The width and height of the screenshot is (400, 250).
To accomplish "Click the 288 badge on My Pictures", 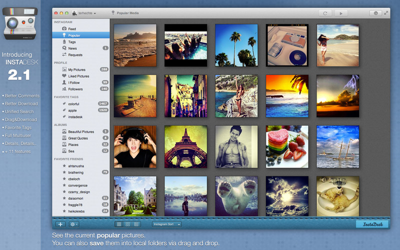I will pos(104,69).
